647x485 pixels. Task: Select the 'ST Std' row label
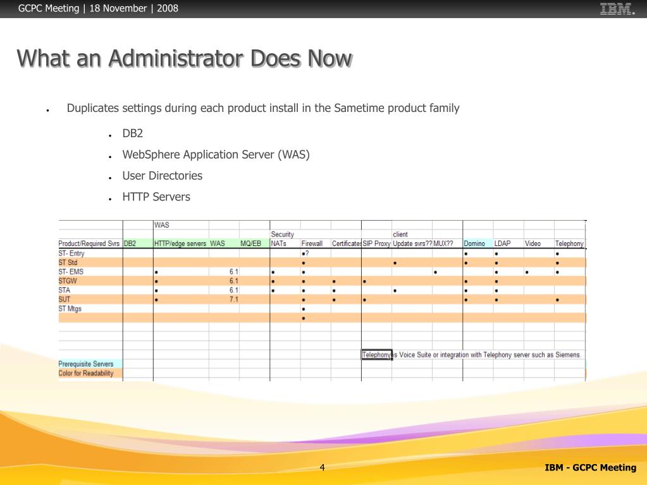point(68,262)
